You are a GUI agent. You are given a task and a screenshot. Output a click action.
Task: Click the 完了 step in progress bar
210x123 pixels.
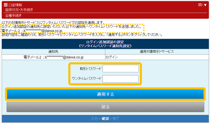click(116, 119)
